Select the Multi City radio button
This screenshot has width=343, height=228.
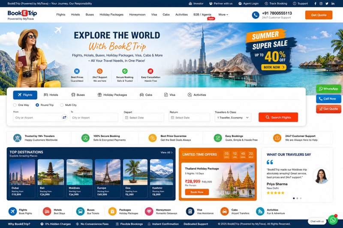(62, 105)
